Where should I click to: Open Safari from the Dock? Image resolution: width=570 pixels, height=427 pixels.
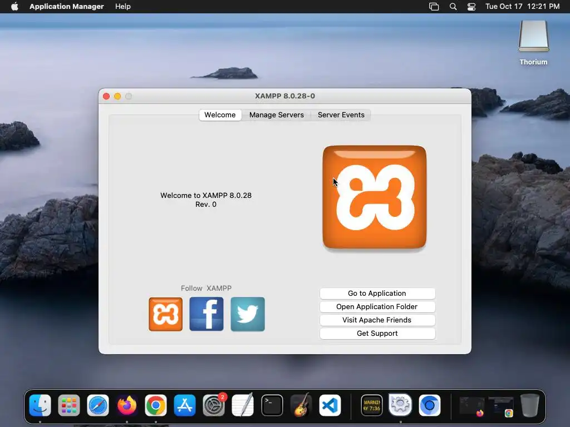[x=98, y=405]
